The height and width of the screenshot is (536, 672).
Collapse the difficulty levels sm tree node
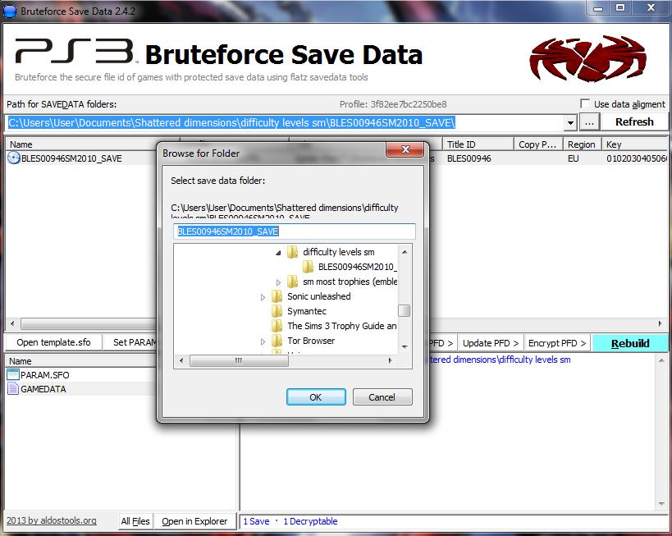[x=278, y=253]
